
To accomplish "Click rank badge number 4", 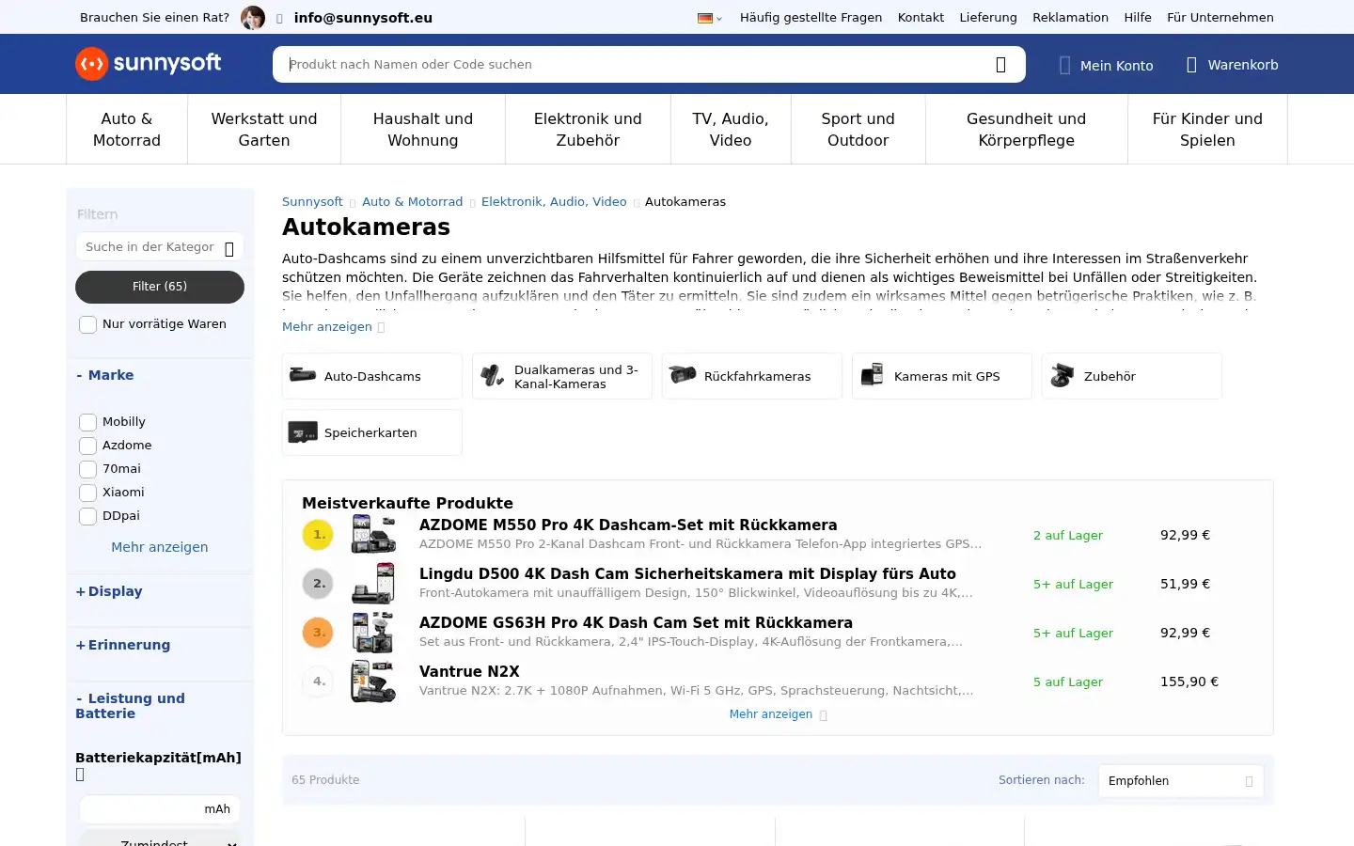I will pyautogui.click(x=318, y=681).
